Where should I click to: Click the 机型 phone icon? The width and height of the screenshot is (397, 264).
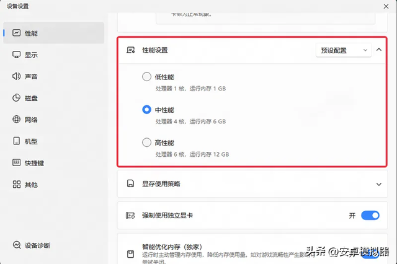(17, 141)
